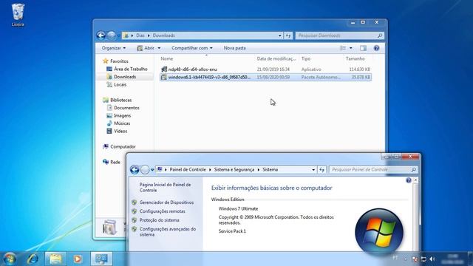
Task: Open Windows Media Player from taskbar
Action: pyautogui.click(x=78, y=259)
